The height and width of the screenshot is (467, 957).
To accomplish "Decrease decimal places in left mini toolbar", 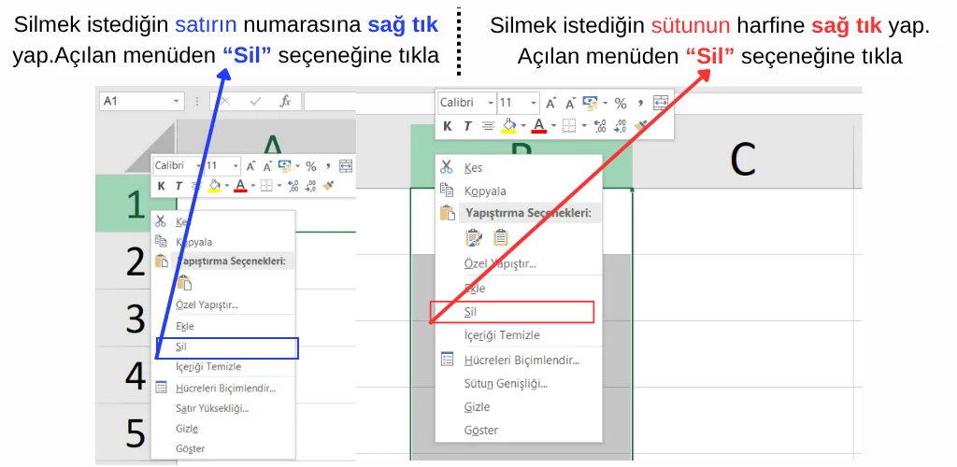I will click(x=310, y=186).
